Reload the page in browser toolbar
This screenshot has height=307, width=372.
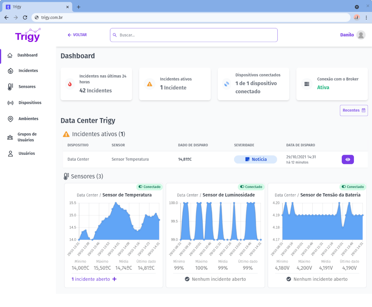[25, 18]
